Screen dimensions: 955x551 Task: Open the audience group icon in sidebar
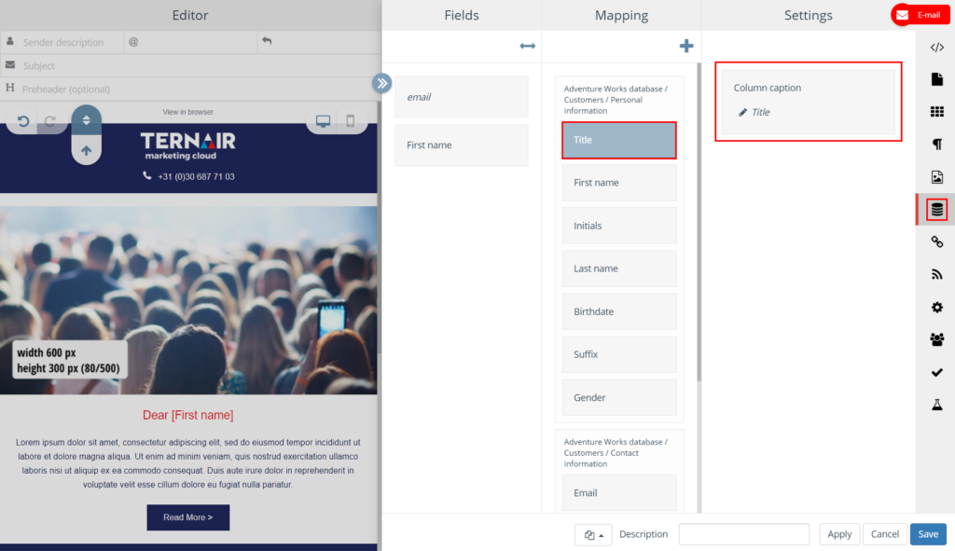click(936, 339)
